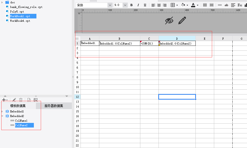This screenshot has height=148, width=247.
Task: Select column header D
Action: [x=177, y=38]
